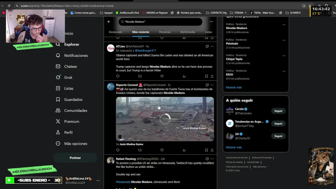Screen dimensions: 336x189
Task: Open options for Nicolás Maduro trend
Action: [x=284, y=25]
